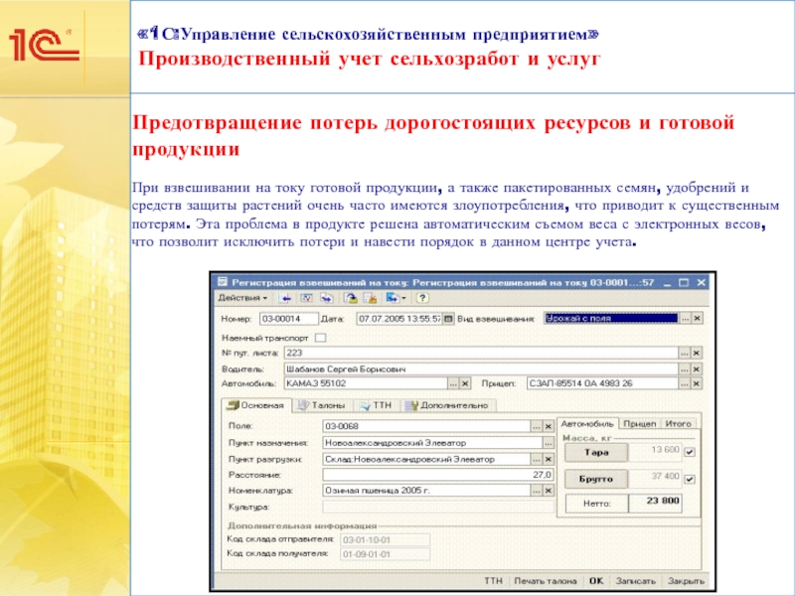Clear the Водитель field
This screenshot has height=596, width=795.
tap(697, 369)
